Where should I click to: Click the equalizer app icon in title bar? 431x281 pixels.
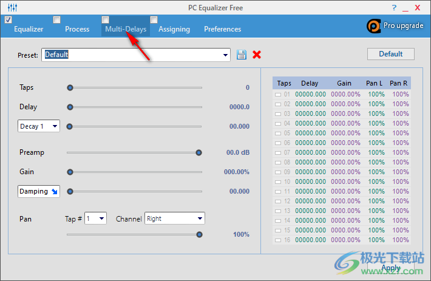pos(10,7)
